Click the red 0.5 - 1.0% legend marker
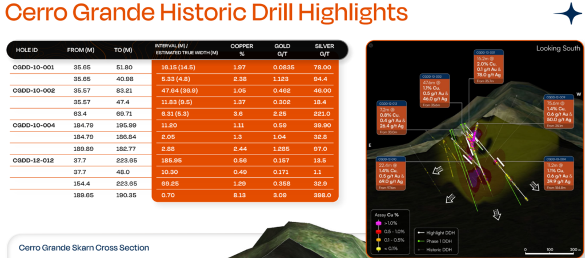This screenshot has width=585, height=258. click(378, 232)
